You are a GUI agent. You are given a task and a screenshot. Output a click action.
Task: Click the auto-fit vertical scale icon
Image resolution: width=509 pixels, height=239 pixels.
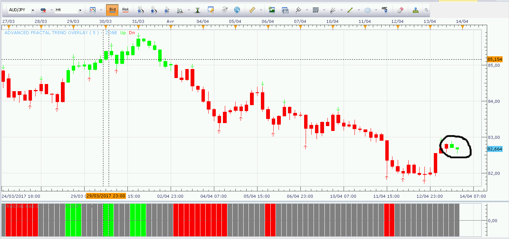click(197, 10)
